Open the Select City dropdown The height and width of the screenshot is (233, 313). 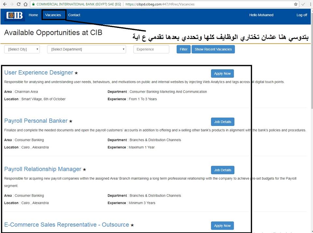22,49
